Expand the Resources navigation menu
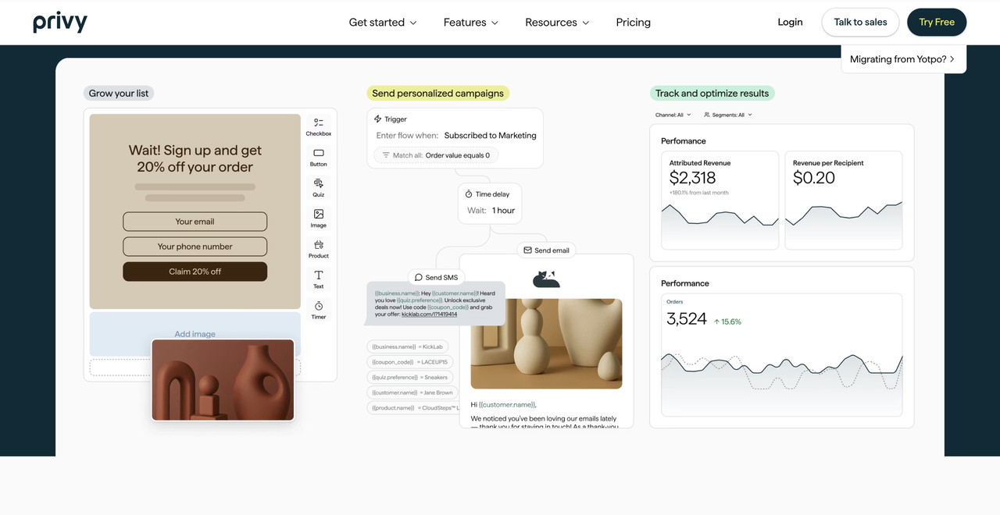1000x515 pixels. [556, 22]
